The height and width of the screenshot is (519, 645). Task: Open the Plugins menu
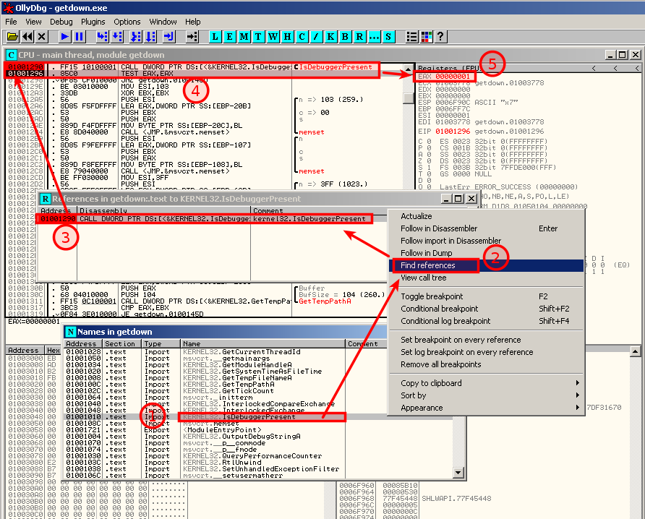[x=93, y=22]
